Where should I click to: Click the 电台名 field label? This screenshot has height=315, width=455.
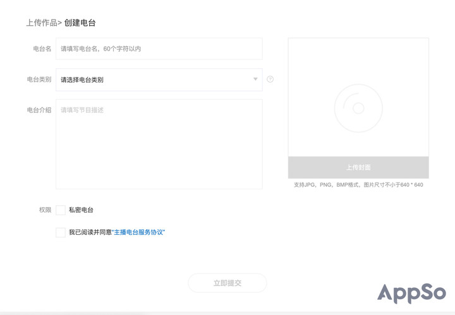42,49
